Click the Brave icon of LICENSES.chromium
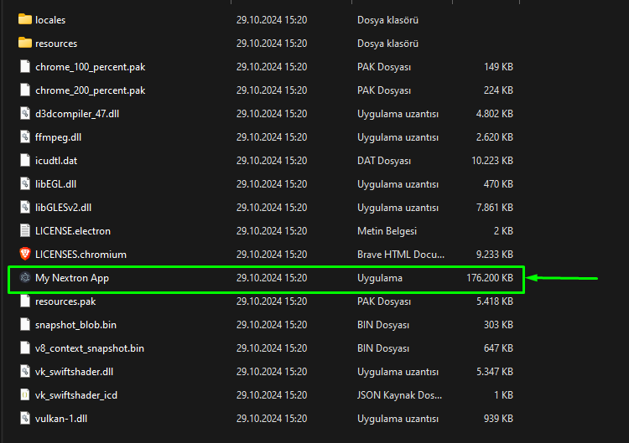The width and height of the screenshot is (629, 443). click(x=24, y=254)
